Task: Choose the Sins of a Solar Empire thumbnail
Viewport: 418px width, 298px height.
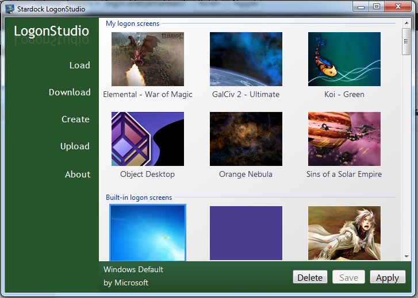Action: 344,139
